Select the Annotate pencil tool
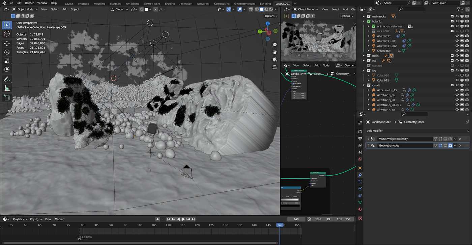 pos(7,79)
